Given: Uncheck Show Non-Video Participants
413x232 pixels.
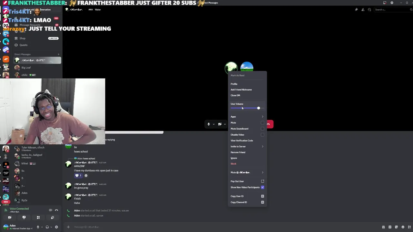Looking at the screenshot, I should (x=262, y=187).
